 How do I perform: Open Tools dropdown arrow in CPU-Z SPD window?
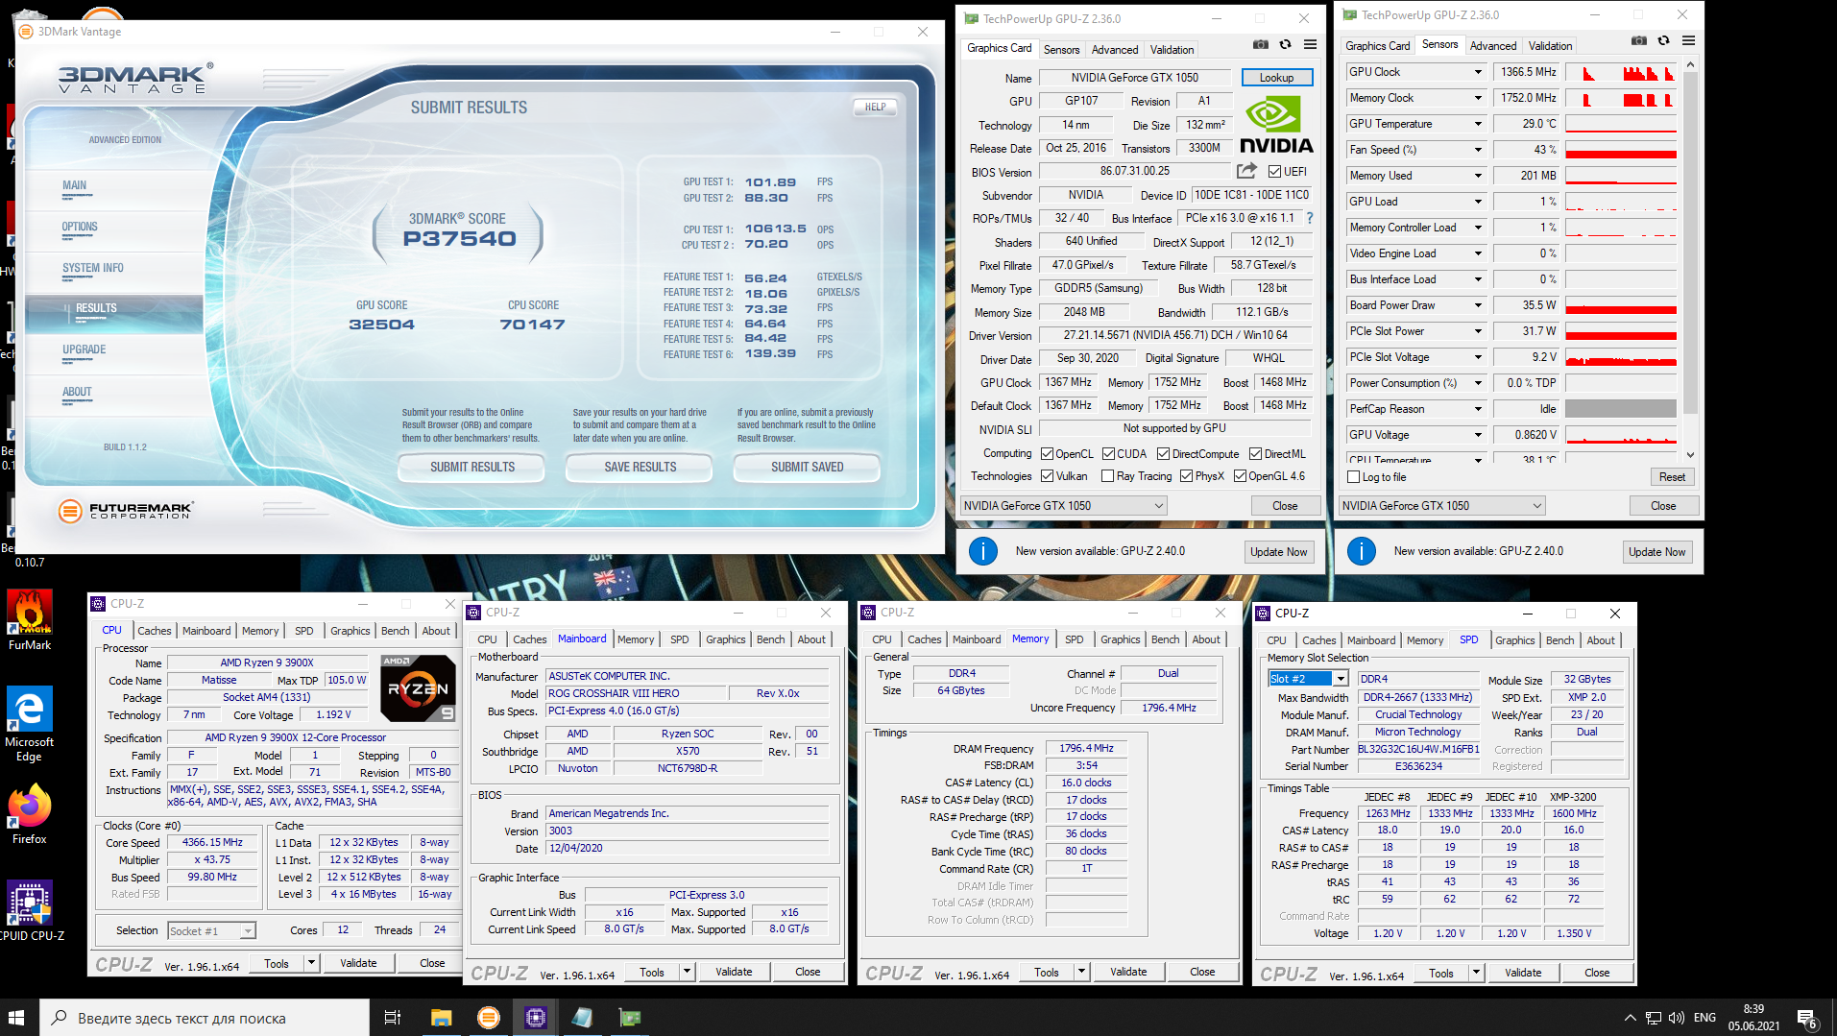pos(1477,973)
